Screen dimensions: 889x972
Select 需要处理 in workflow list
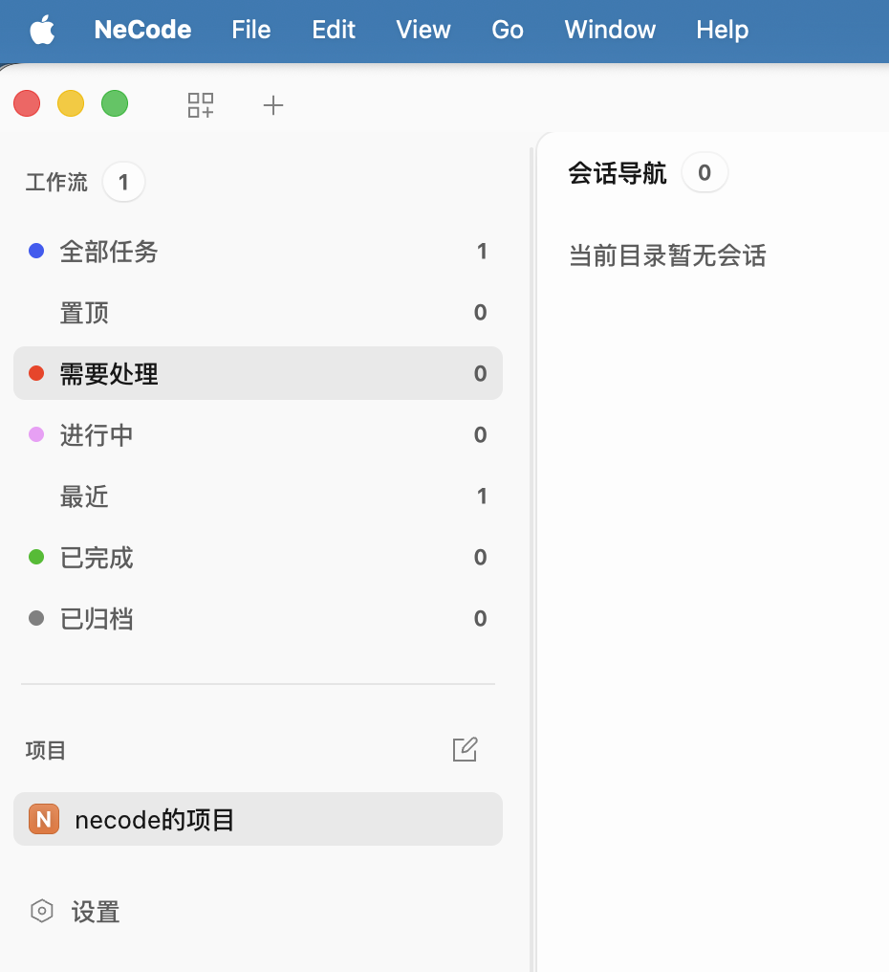pyautogui.click(x=258, y=373)
